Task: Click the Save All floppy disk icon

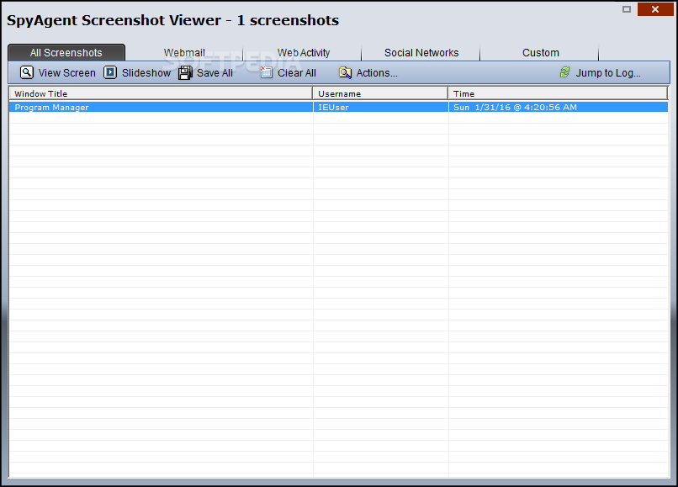Action: (186, 72)
